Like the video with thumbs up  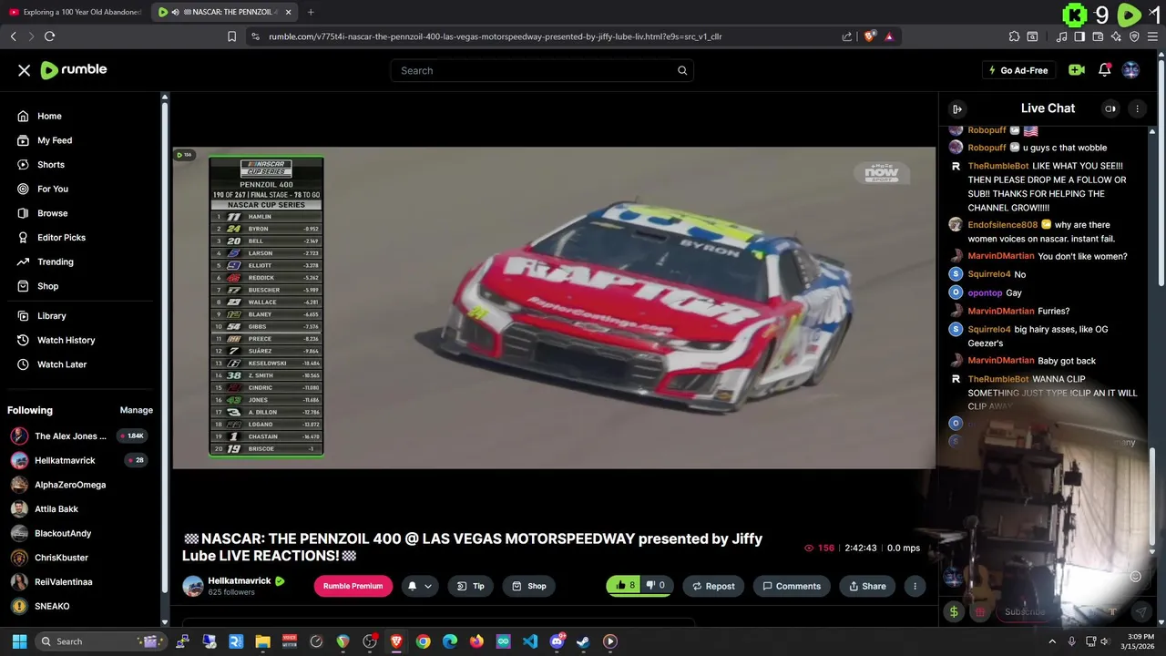click(625, 586)
